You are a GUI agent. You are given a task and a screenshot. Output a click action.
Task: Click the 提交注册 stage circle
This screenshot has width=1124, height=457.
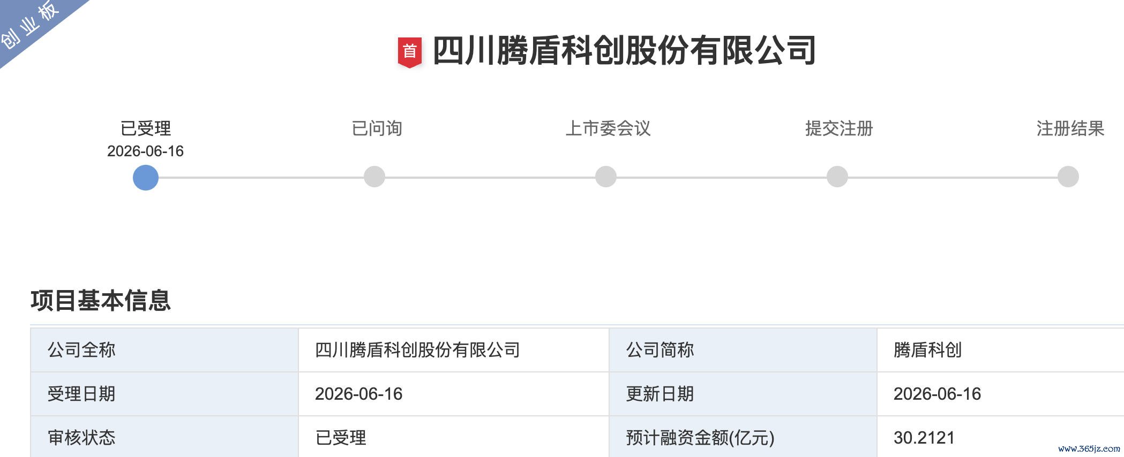click(x=837, y=177)
